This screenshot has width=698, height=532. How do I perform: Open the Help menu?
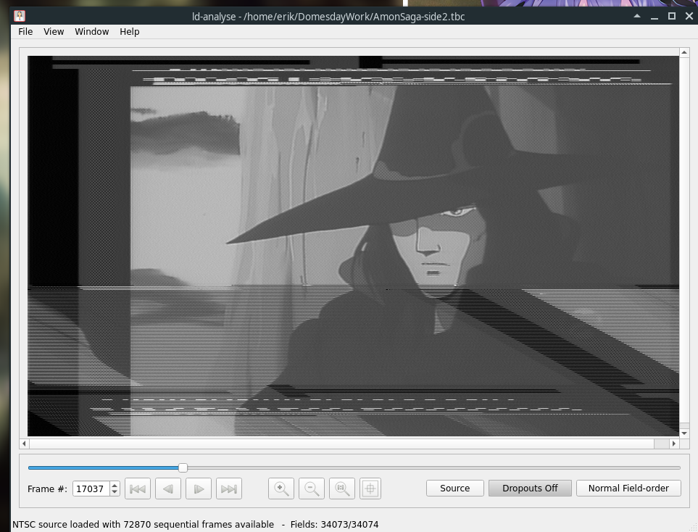[x=130, y=32]
